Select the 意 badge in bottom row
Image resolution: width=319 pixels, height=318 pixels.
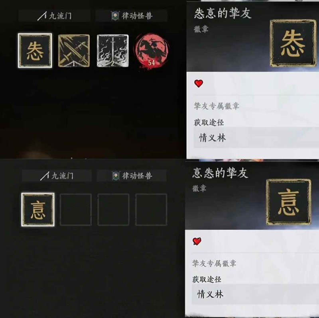[38, 210]
